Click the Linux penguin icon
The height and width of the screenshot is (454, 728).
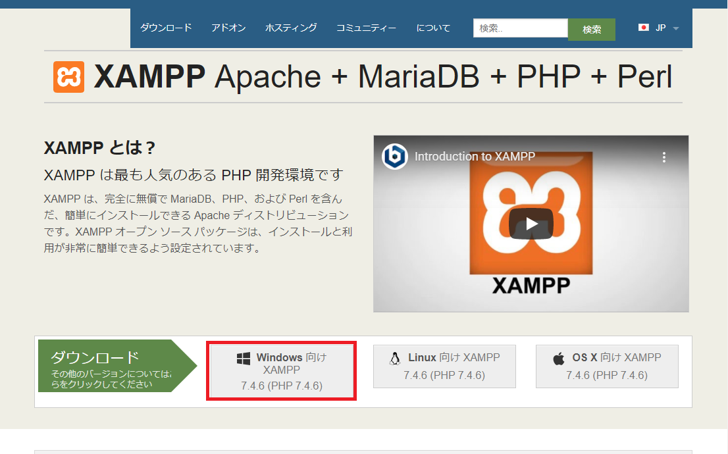click(x=395, y=359)
